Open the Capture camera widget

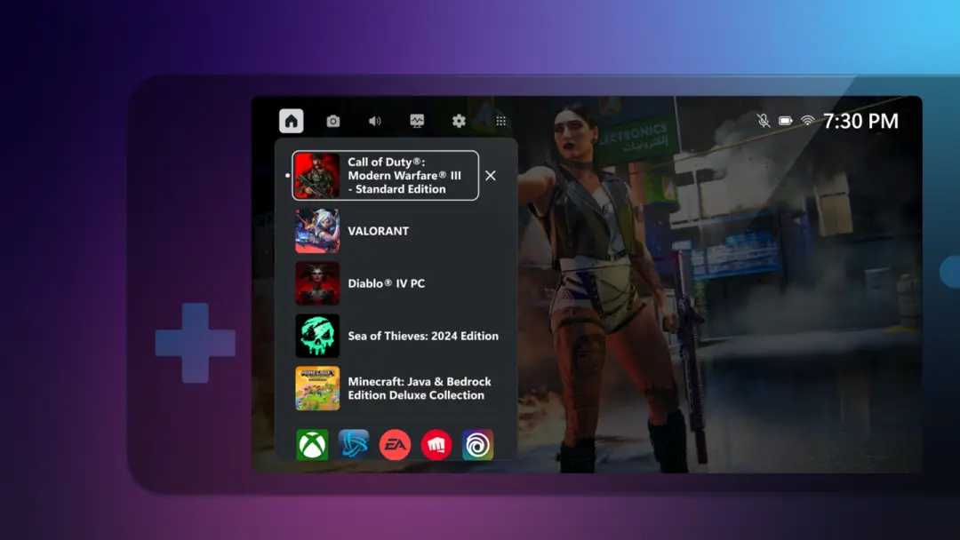click(x=333, y=121)
